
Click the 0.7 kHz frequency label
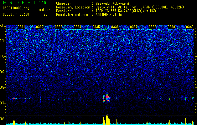click(3, 103)
